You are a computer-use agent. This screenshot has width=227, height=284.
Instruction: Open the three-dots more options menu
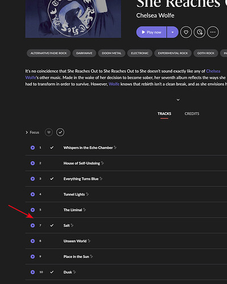(213, 32)
